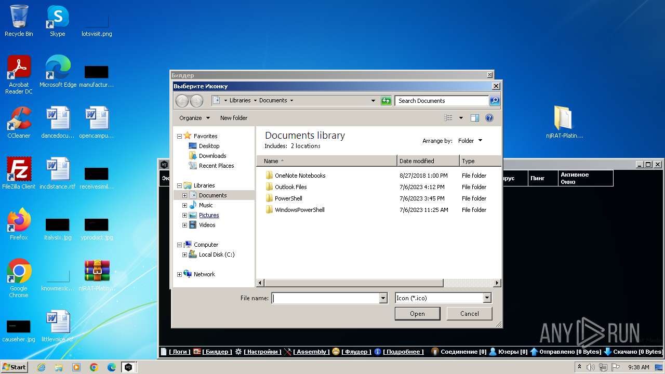Open FileZilla Client shortcut

tap(19, 173)
